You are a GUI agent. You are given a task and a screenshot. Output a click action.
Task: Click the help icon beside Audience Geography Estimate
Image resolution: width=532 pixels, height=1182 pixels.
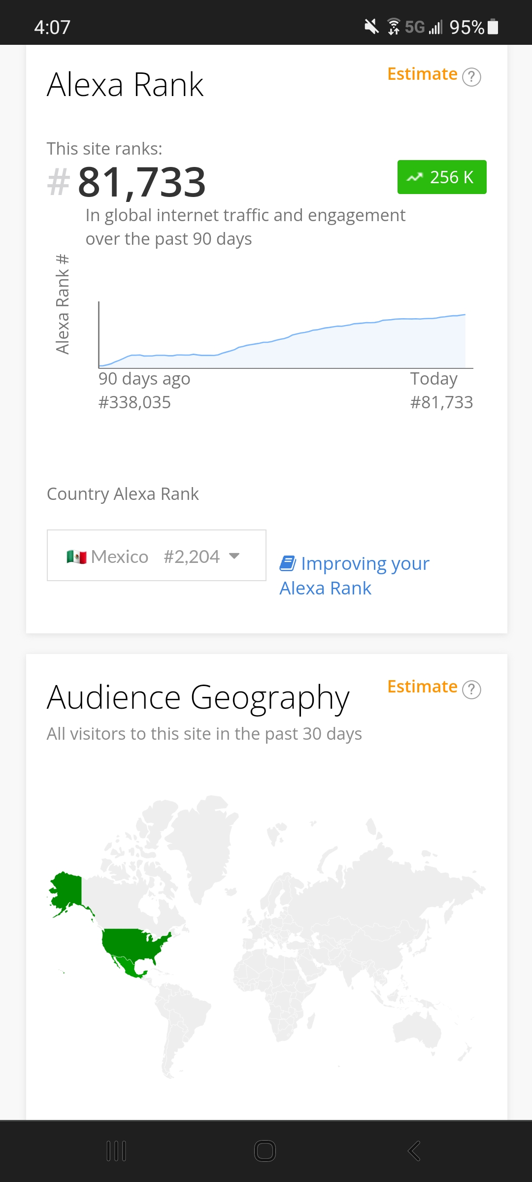click(471, 689)
